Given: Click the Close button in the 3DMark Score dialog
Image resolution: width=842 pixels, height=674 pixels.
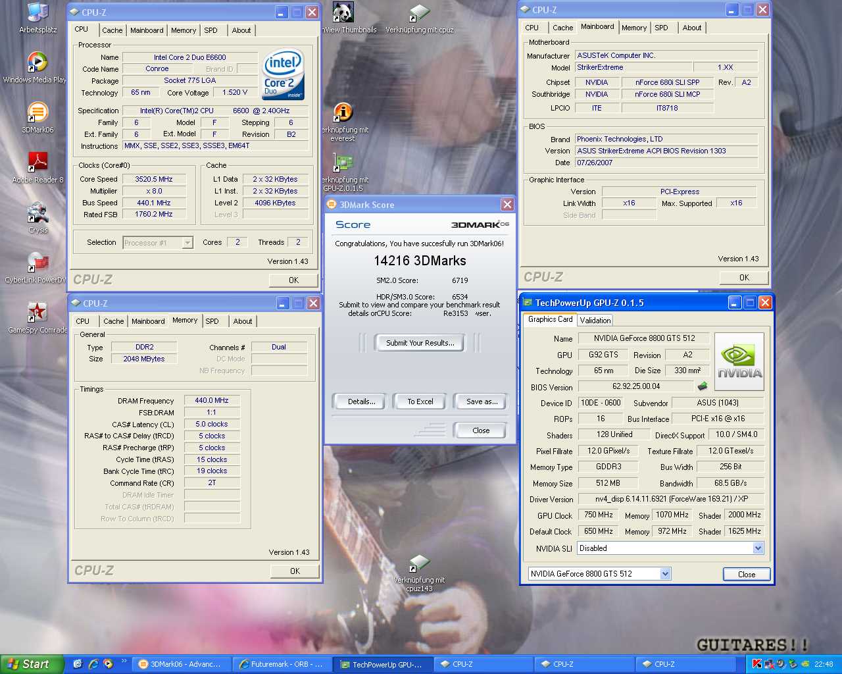Looking at the screenshot, I should pyautogui.click(x=480, y=430).
